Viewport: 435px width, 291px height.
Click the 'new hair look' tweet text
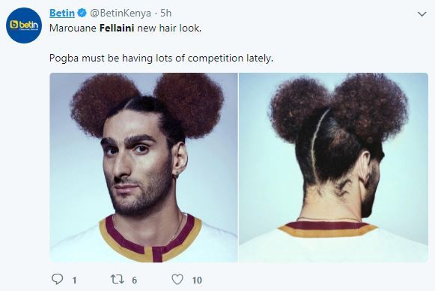169,28
